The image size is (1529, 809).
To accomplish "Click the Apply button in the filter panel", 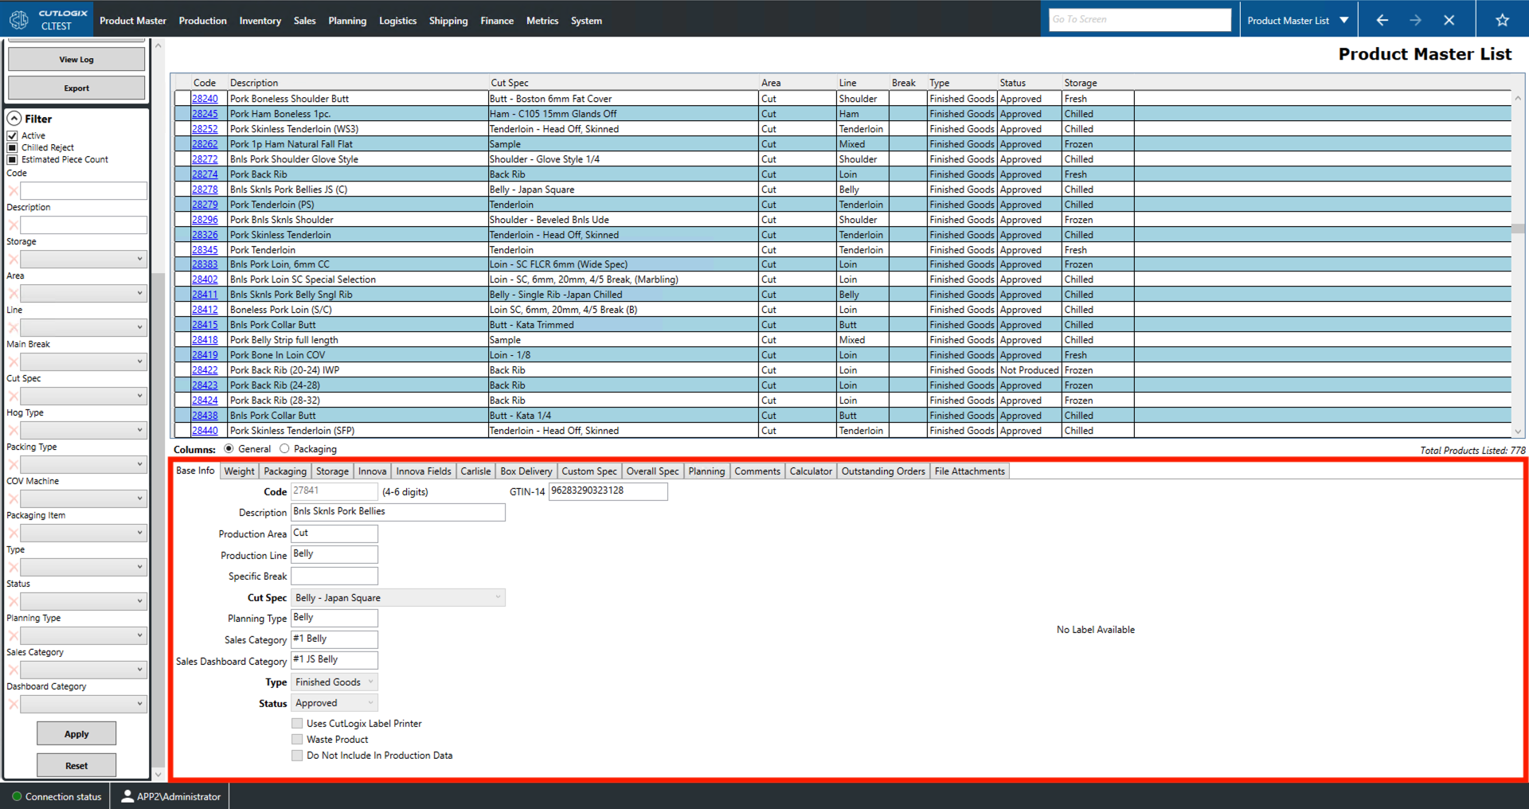I will point(76,733).
